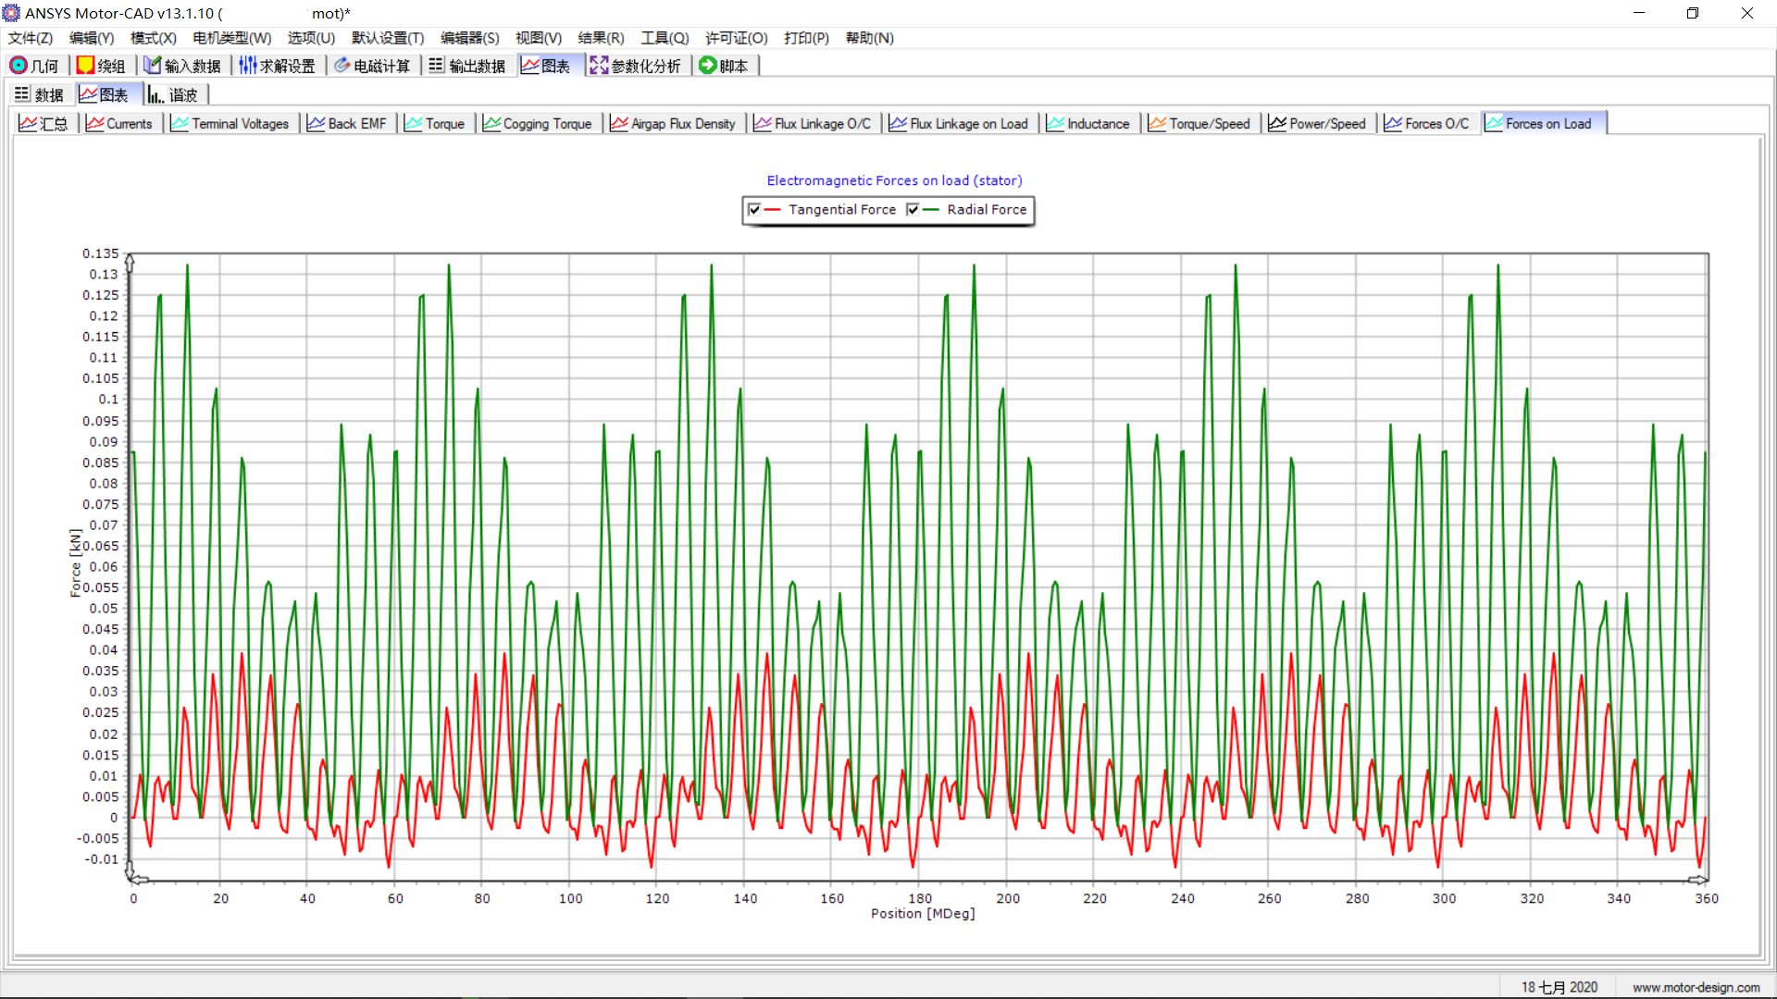This screenshot has width=1777, height=999.
Task: Show the Airgap Flux Density graph
Action: pyautogui.click(x=675, y=123)
